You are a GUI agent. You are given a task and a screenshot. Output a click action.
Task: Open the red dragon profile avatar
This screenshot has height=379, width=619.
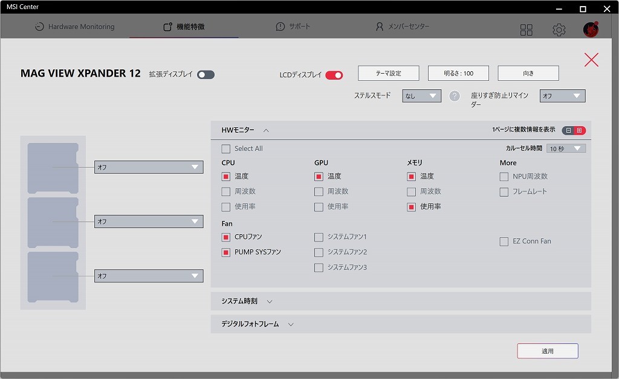click(591, 29)
